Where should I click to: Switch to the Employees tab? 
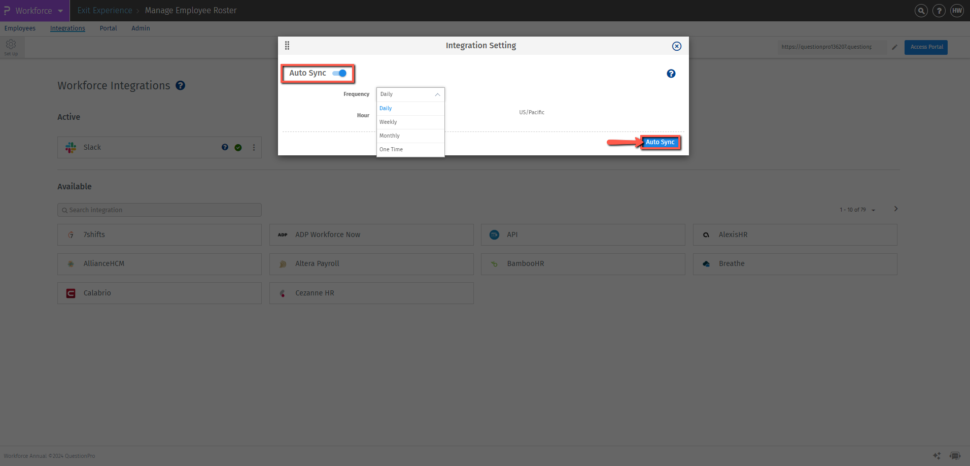pos(20,28)
